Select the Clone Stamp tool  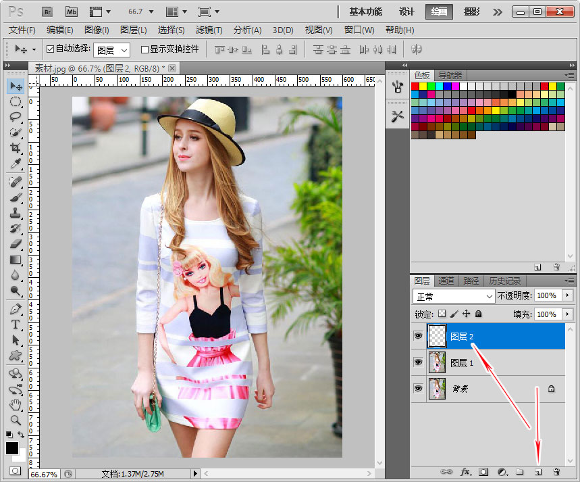[x=16, y=213]
